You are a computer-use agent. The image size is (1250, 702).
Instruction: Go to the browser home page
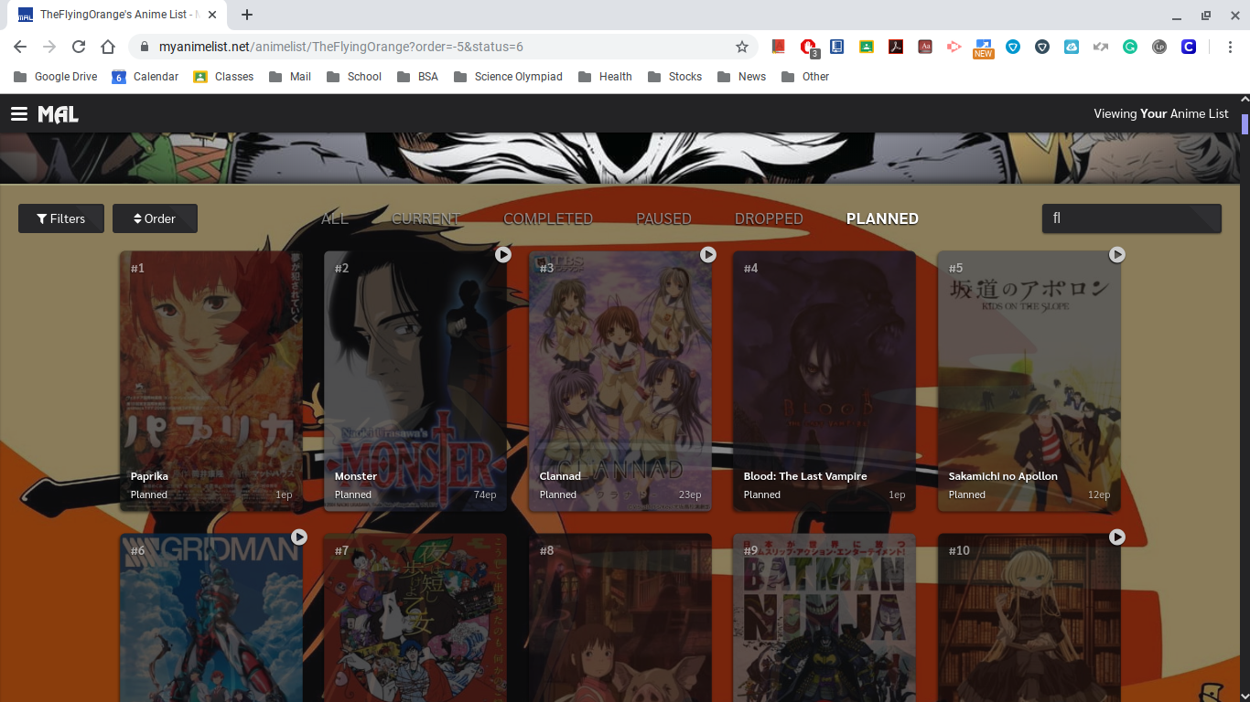pos(108,47)
